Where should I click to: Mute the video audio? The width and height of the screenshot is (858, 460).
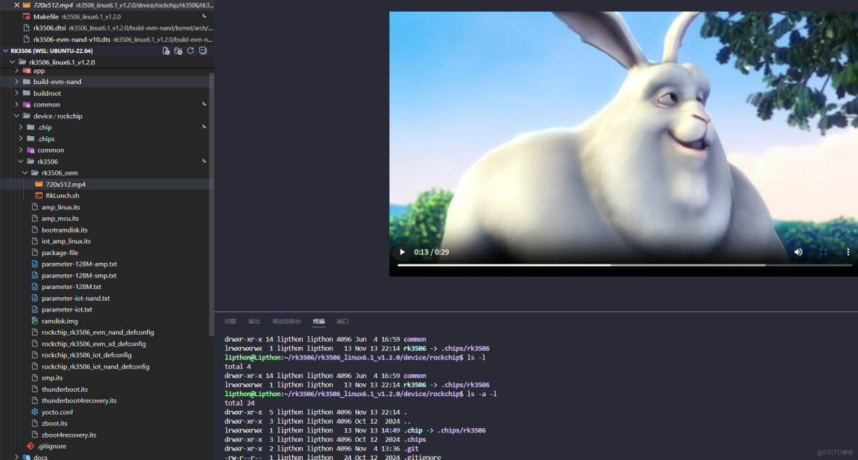(x=798, y=251)
